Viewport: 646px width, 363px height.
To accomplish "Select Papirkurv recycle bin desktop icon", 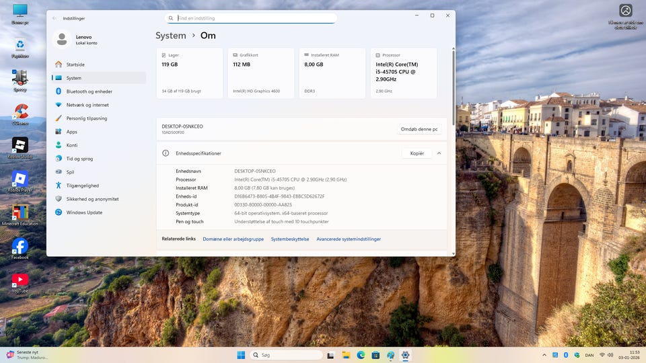I will click(20, 48).
